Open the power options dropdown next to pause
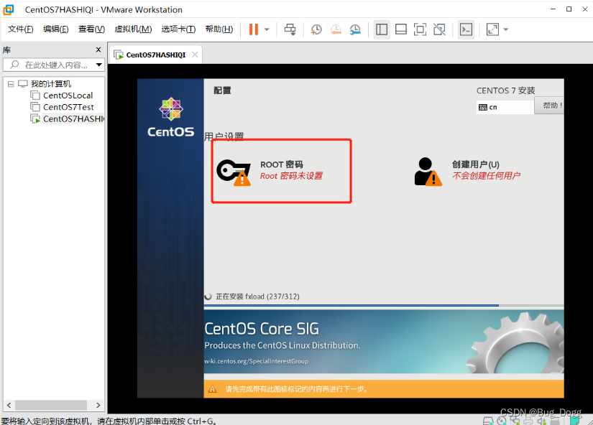593x425 pixels. tap(267, 29)
